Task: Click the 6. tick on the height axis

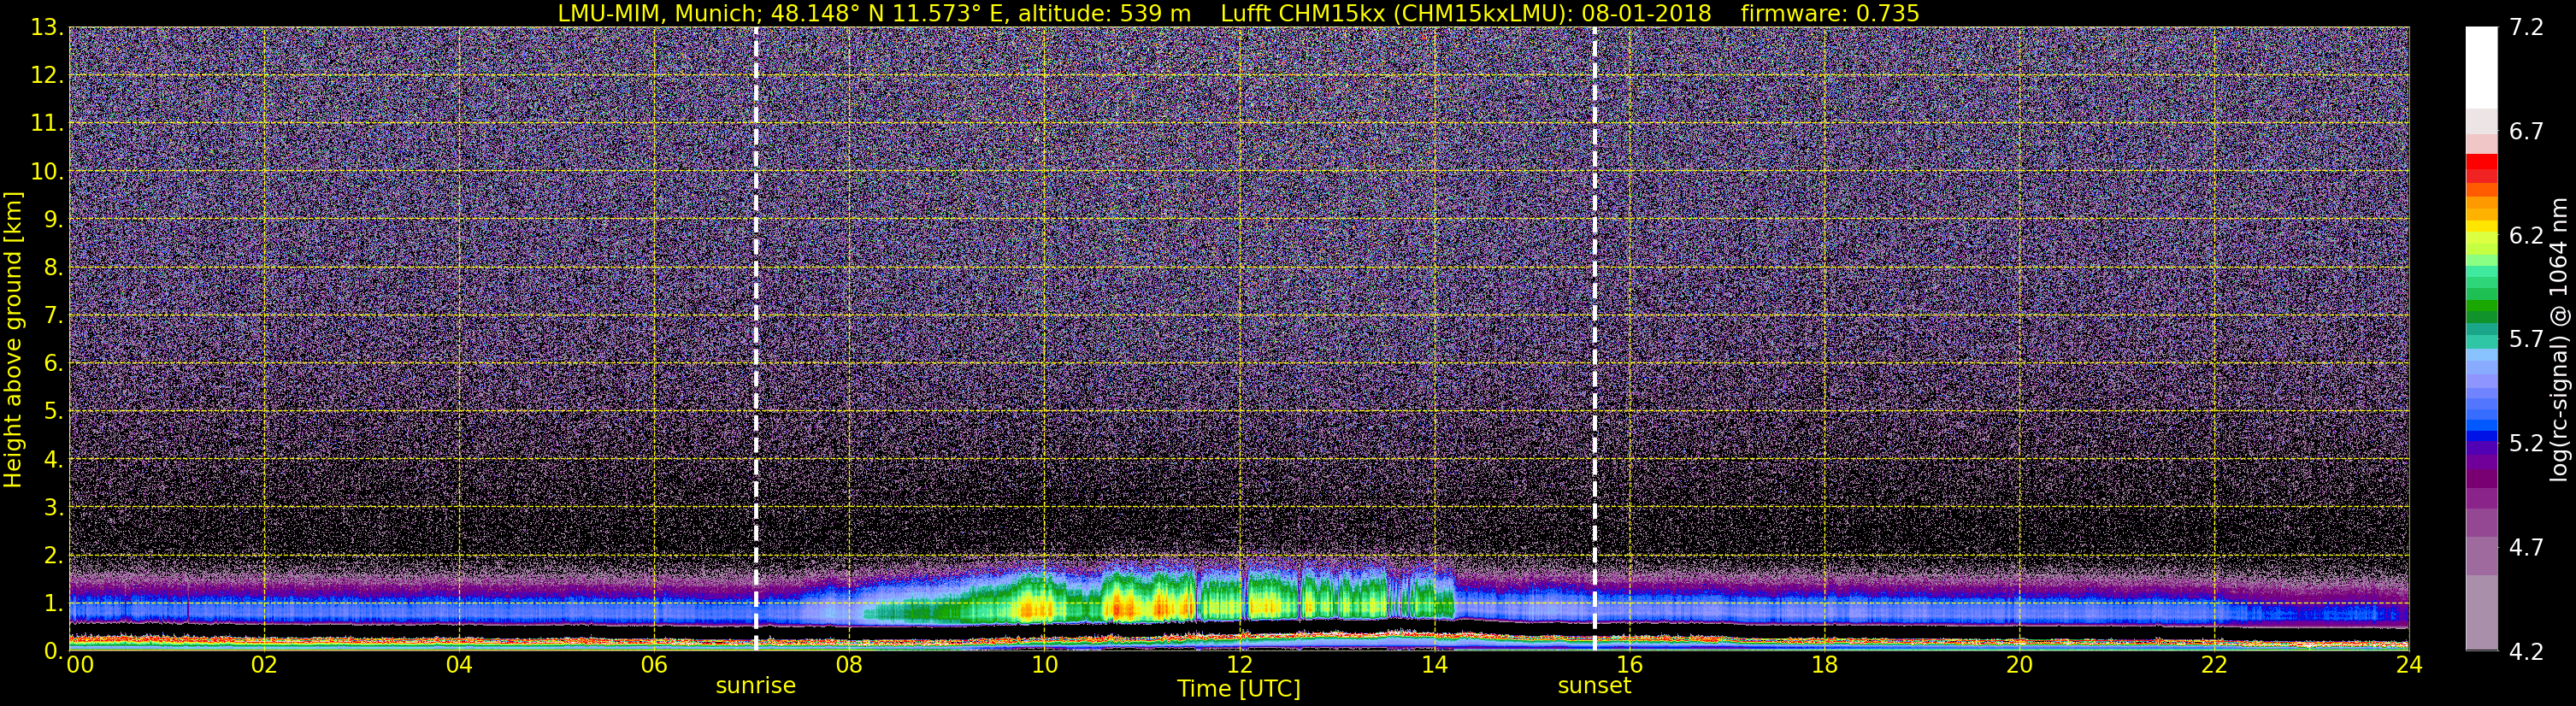Action: (x=53, y=364)
